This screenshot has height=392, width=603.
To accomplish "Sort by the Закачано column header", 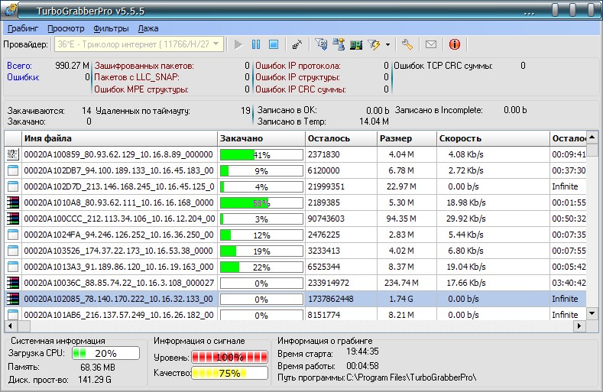I will point(261,138).
